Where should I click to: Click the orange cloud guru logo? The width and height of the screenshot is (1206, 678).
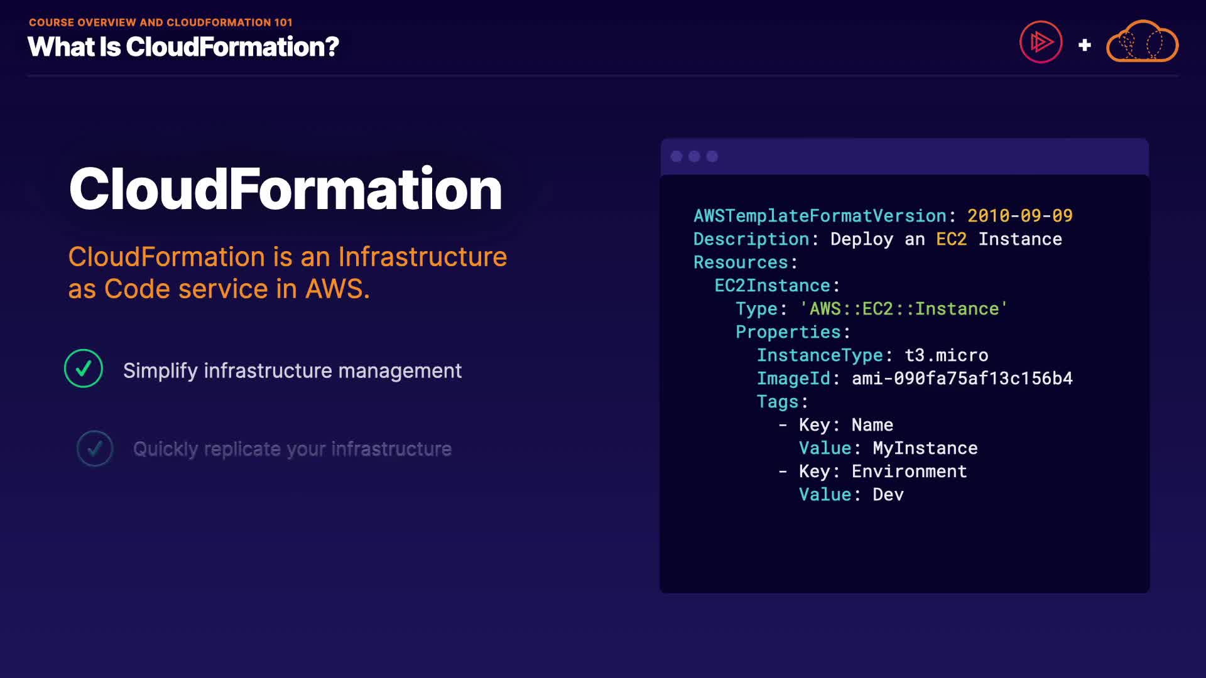click(1142, 42)
